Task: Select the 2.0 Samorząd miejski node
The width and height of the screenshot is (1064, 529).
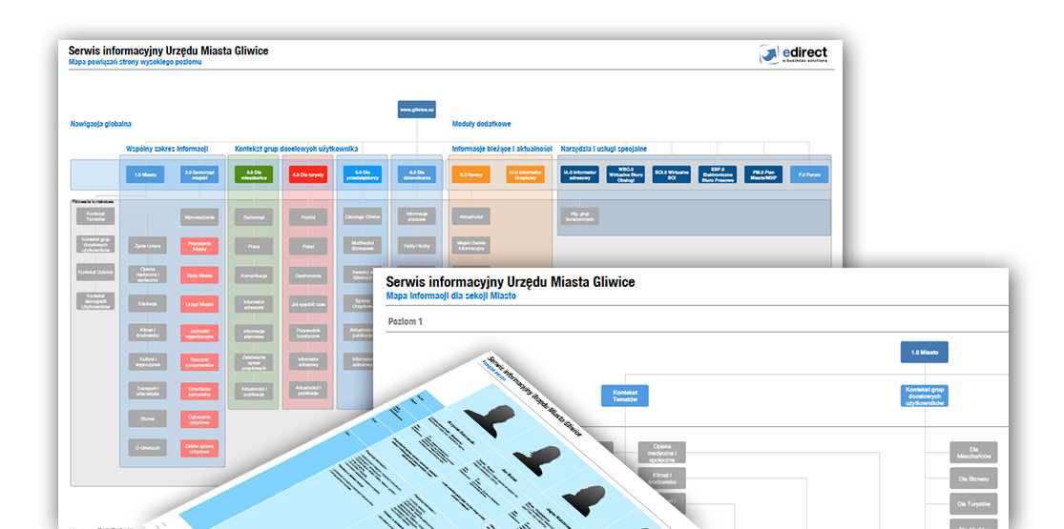Action: tap(199, 175)
